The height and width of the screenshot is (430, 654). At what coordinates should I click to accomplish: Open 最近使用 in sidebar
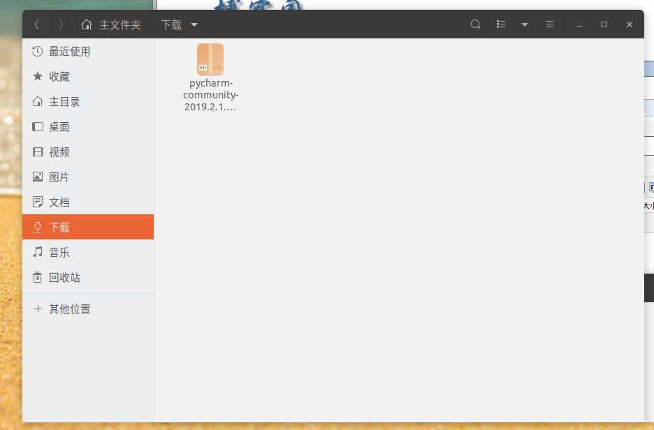click(x=88, y=51)
